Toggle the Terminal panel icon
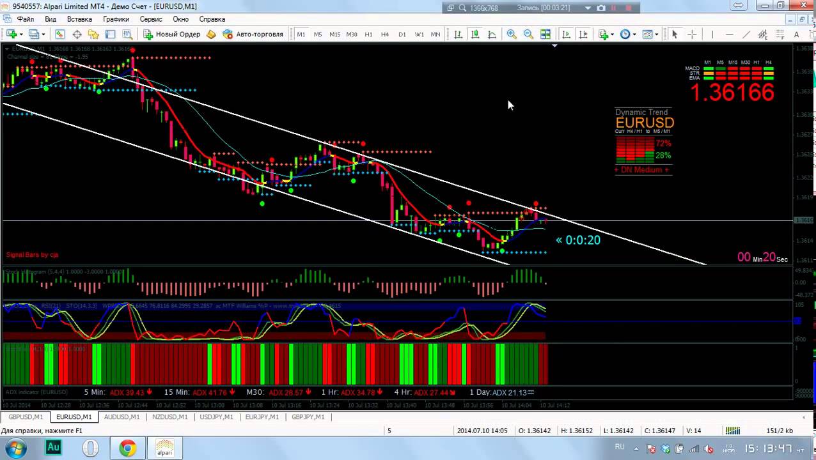Screen dimensions: 816x460 tap(110, 34)
